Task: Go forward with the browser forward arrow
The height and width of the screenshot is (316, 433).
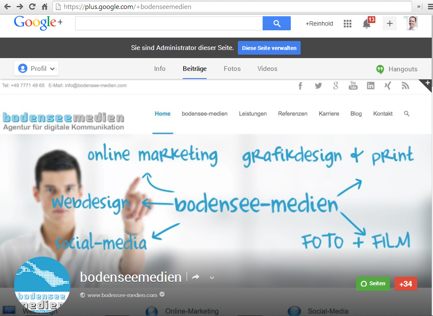Action: point(20,7)
